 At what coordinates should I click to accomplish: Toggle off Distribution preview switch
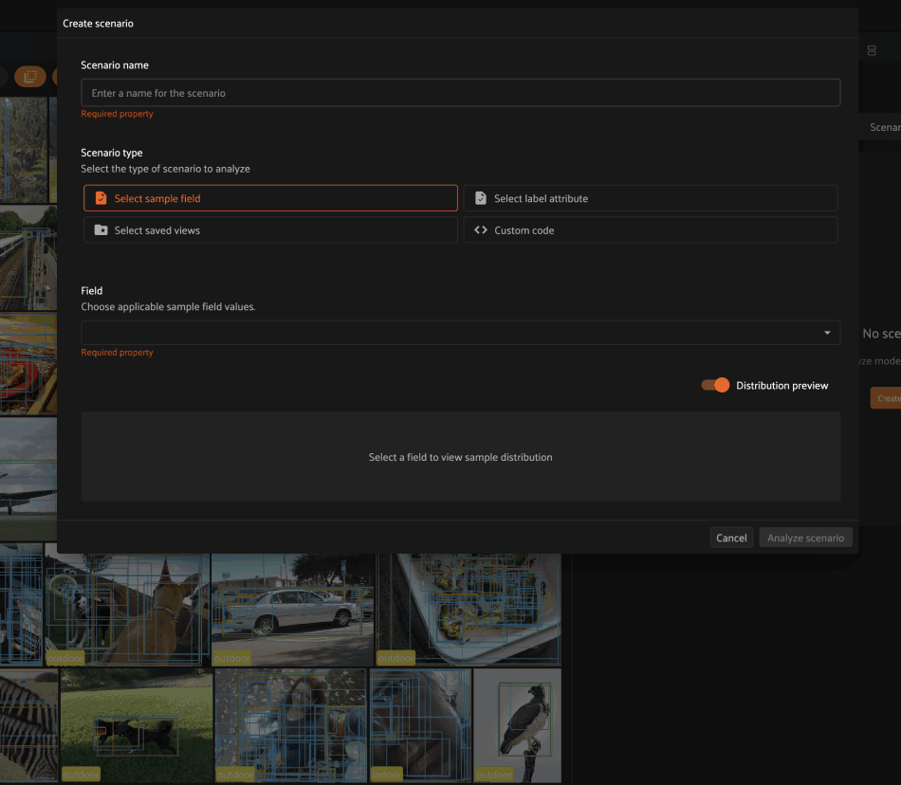click(x=715, y=385)
